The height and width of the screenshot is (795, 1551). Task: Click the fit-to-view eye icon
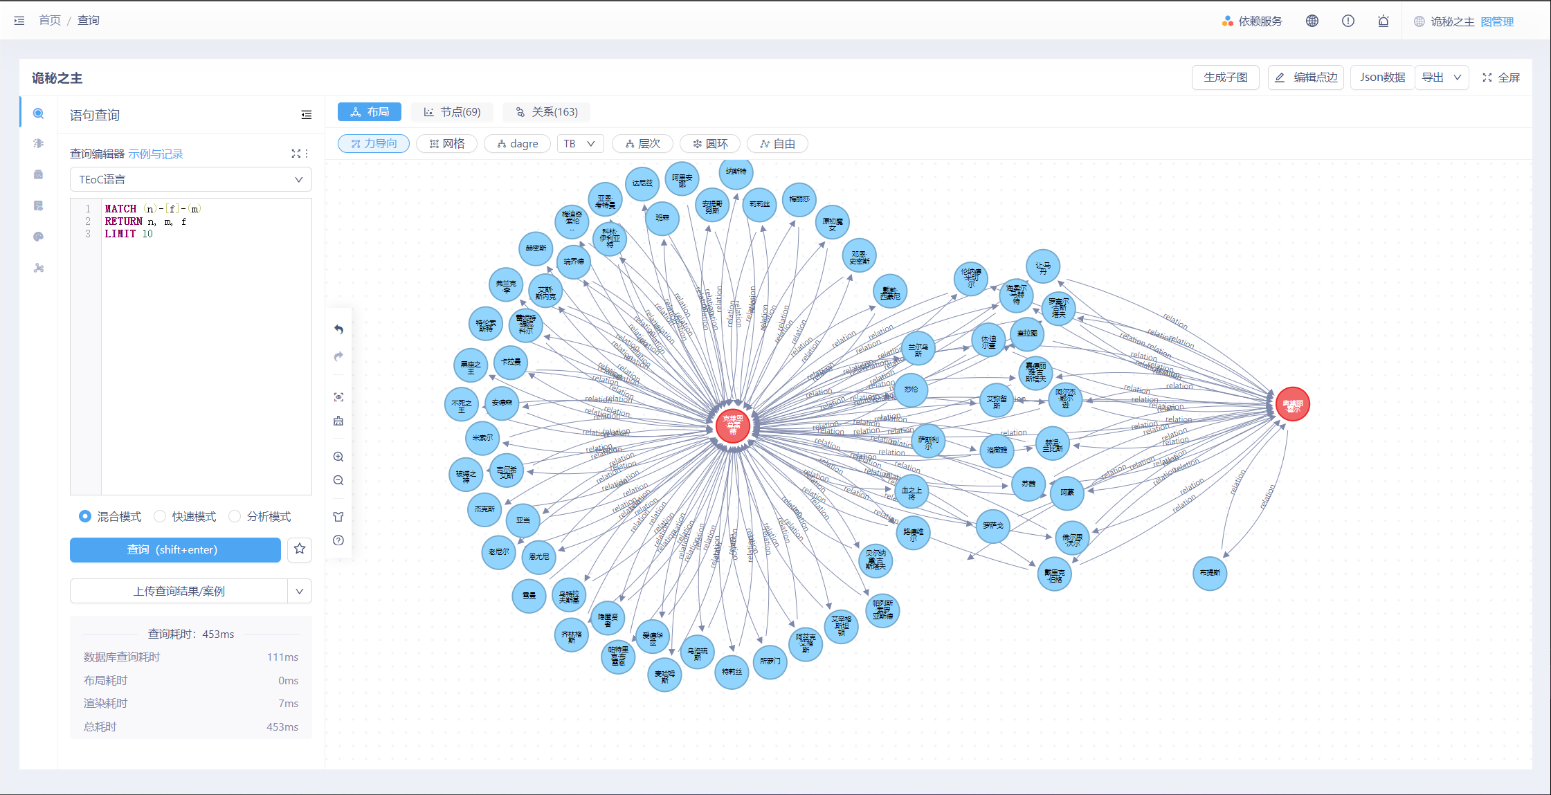(338, 396)
